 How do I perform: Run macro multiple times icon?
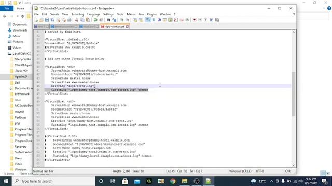211,20
